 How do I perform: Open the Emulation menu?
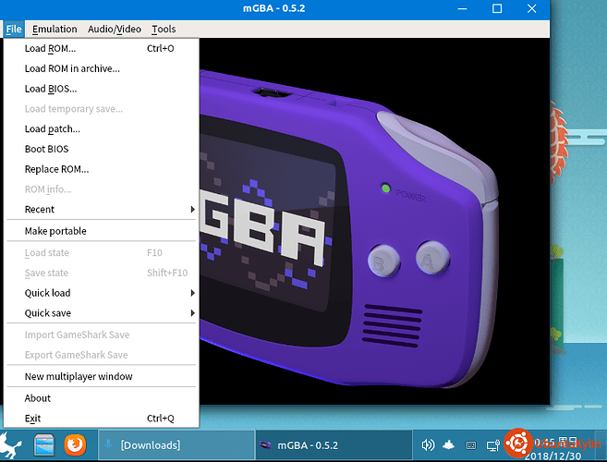[55, 29]
